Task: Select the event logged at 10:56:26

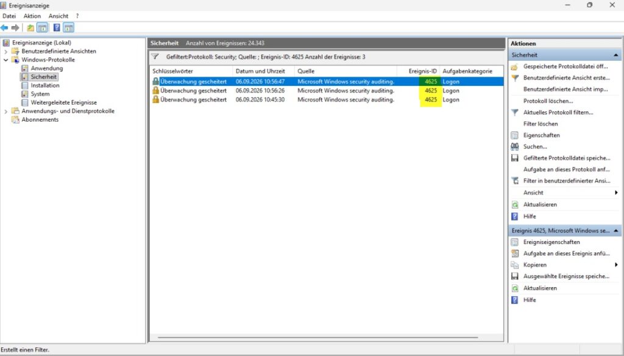Action: [327, 91]
